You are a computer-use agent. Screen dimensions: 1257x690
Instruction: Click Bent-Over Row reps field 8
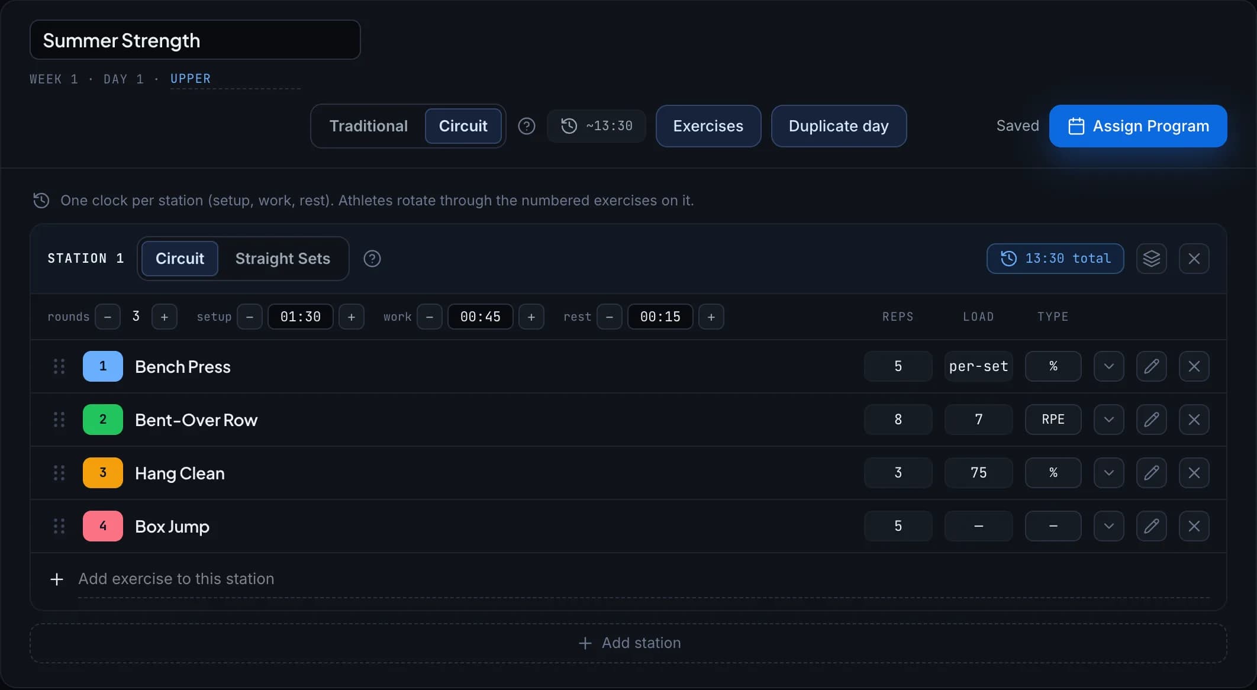point(898,420)
